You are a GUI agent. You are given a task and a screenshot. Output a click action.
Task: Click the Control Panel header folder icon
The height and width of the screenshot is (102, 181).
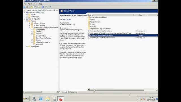coord(62,11)
